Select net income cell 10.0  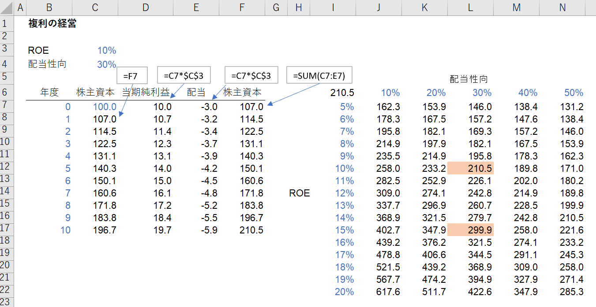[x=162, y=106]
